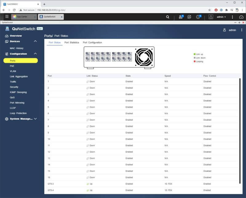Screen dimensions: 246x198
Task: Click the Ports breadcrumb link
Action: point(49,36)
